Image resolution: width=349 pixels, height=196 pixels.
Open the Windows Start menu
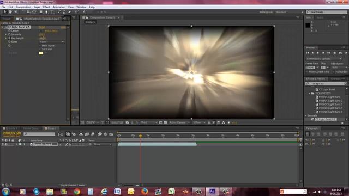click(x=6, y=192)
